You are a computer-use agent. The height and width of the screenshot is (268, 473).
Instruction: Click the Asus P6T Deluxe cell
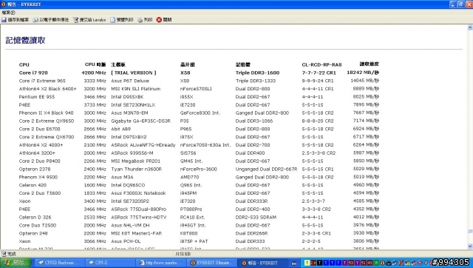130,81
